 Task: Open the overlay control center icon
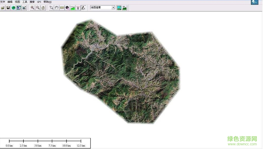(19, 8)
